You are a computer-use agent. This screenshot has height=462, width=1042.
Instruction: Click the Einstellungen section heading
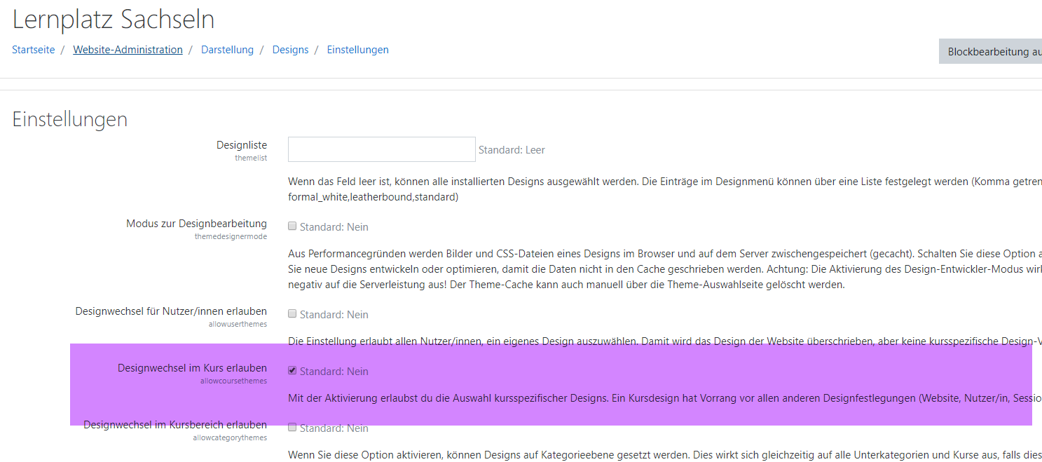tap(70, 119)
